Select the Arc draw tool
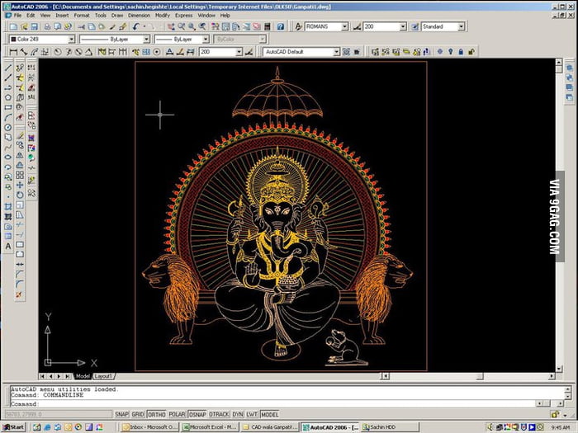Screen dimensions: 578x433 pyautogui.click(x=7, y=117)
